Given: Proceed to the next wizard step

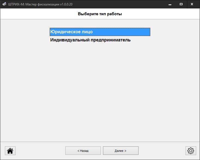Looking at the screenshot, I should (121, 151).
